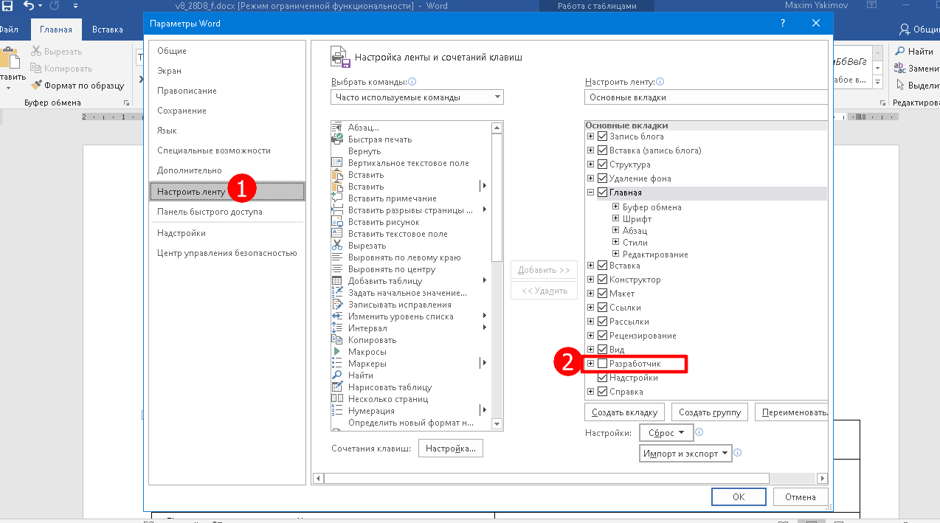The width and height of the screenshot is (940, 523).
Task: Enable the Разработчик checkbox
Action: pyautogui.click(x=603, y=364)
